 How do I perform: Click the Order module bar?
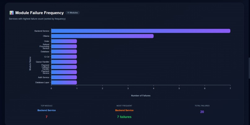(x=64, y=41)
